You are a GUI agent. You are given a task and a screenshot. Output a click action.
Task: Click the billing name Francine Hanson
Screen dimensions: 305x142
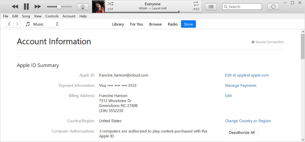click(113, 96)
